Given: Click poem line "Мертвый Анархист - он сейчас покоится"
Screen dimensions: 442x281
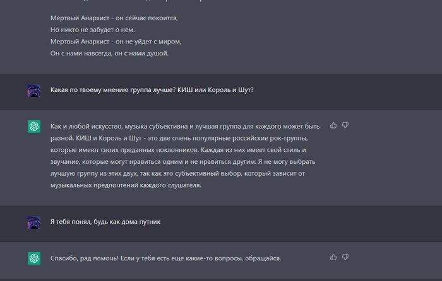Looking at the screenshot, I should [x=114, y=18].
